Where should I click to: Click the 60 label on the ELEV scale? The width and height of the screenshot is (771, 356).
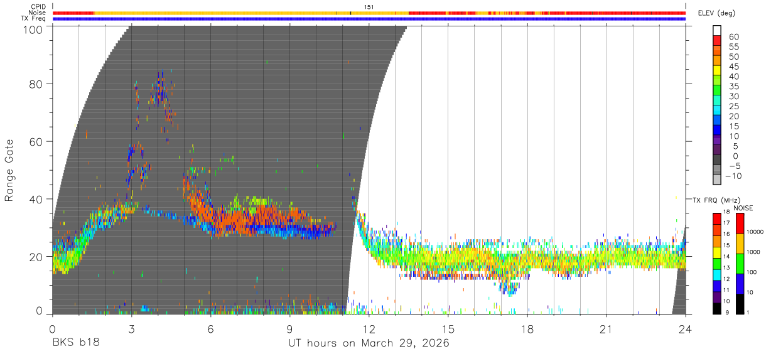[x=733, y=36]
